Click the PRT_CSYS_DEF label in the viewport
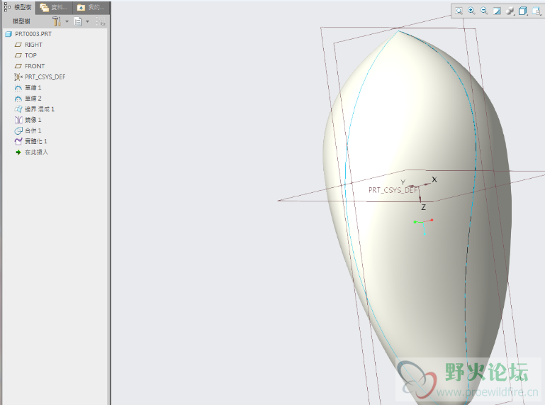545x405 pixels. click(x=393, y=190)
